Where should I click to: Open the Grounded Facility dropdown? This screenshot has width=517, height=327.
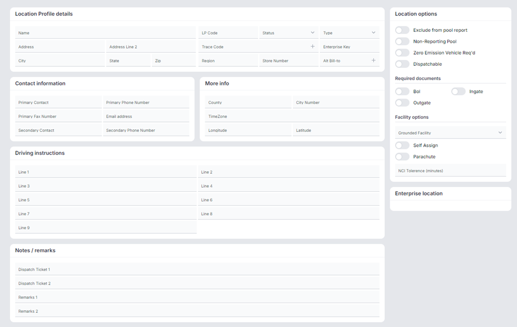(x=450, y=133)
